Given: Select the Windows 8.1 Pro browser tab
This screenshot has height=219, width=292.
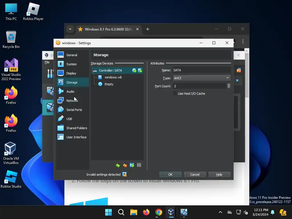Looking at the screenshot, I should [x=108, y=29].
